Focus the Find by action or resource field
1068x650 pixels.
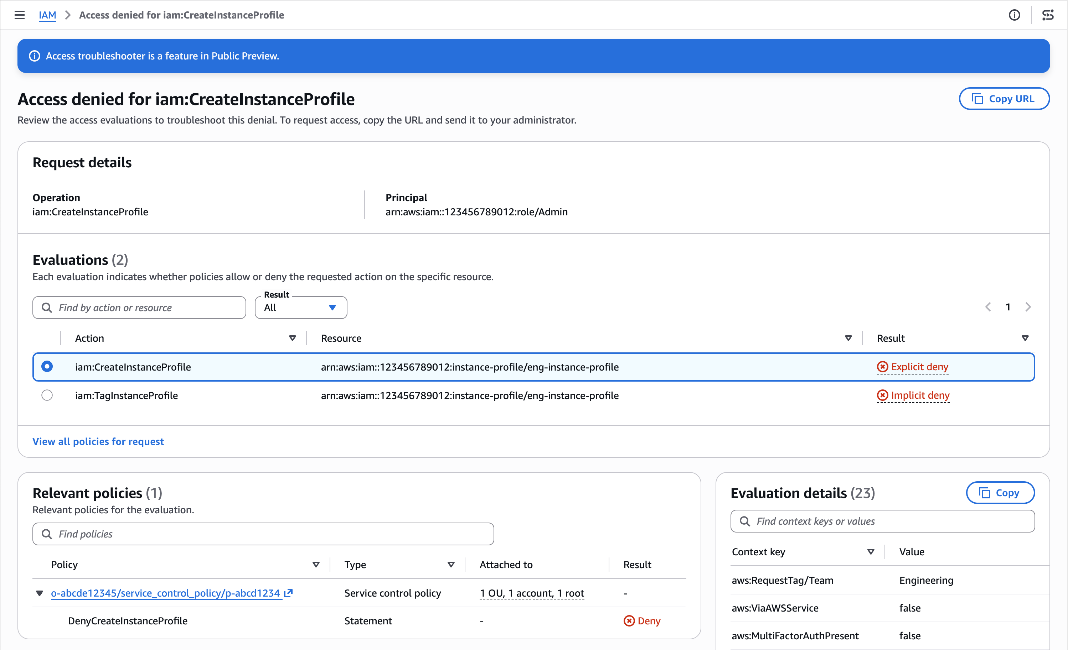pos(139,308)
